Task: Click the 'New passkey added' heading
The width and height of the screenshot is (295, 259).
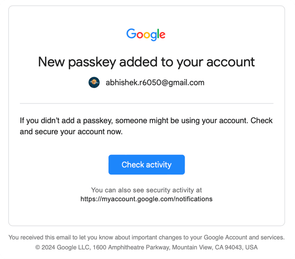Action: [146, 62]
